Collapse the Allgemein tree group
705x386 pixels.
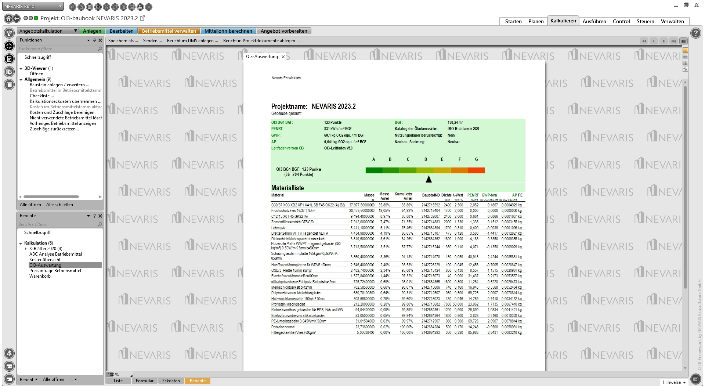point(21,80)
